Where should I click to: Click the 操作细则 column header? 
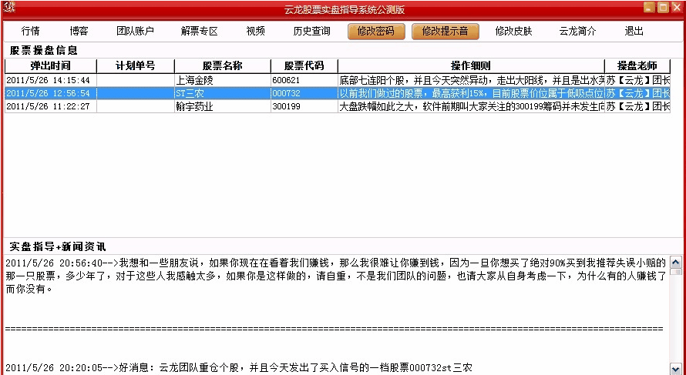(471, 66)
